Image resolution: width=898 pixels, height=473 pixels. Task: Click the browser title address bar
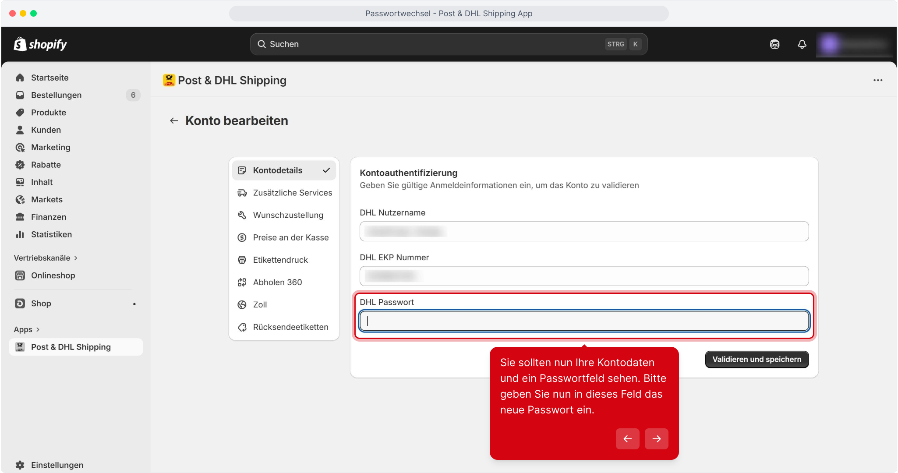(449, 14)
